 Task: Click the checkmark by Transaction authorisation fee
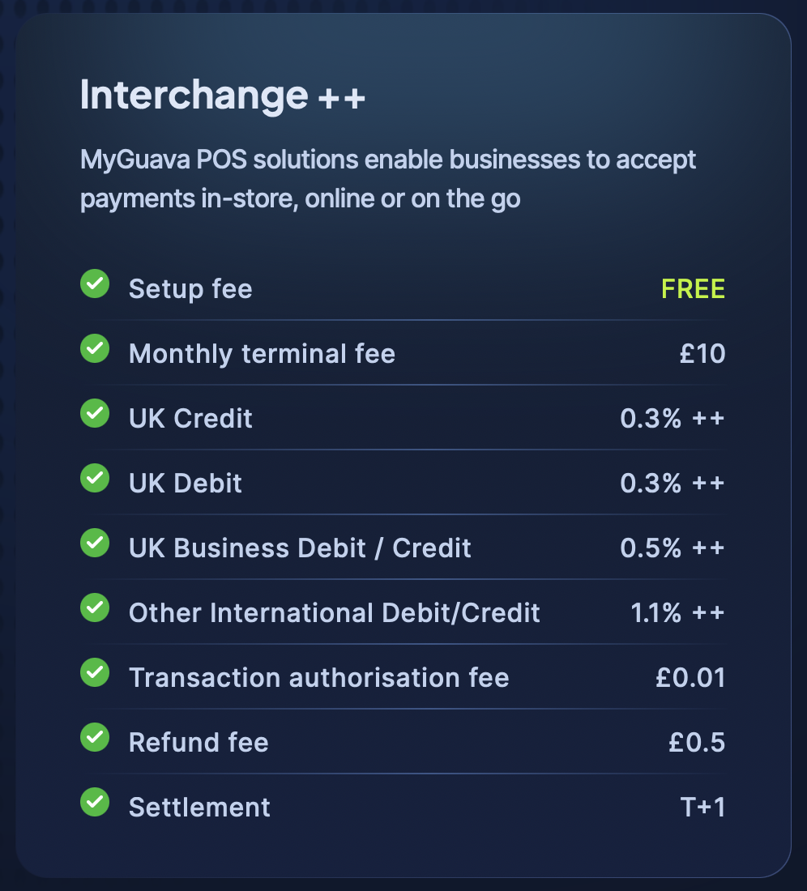(94, 672)
